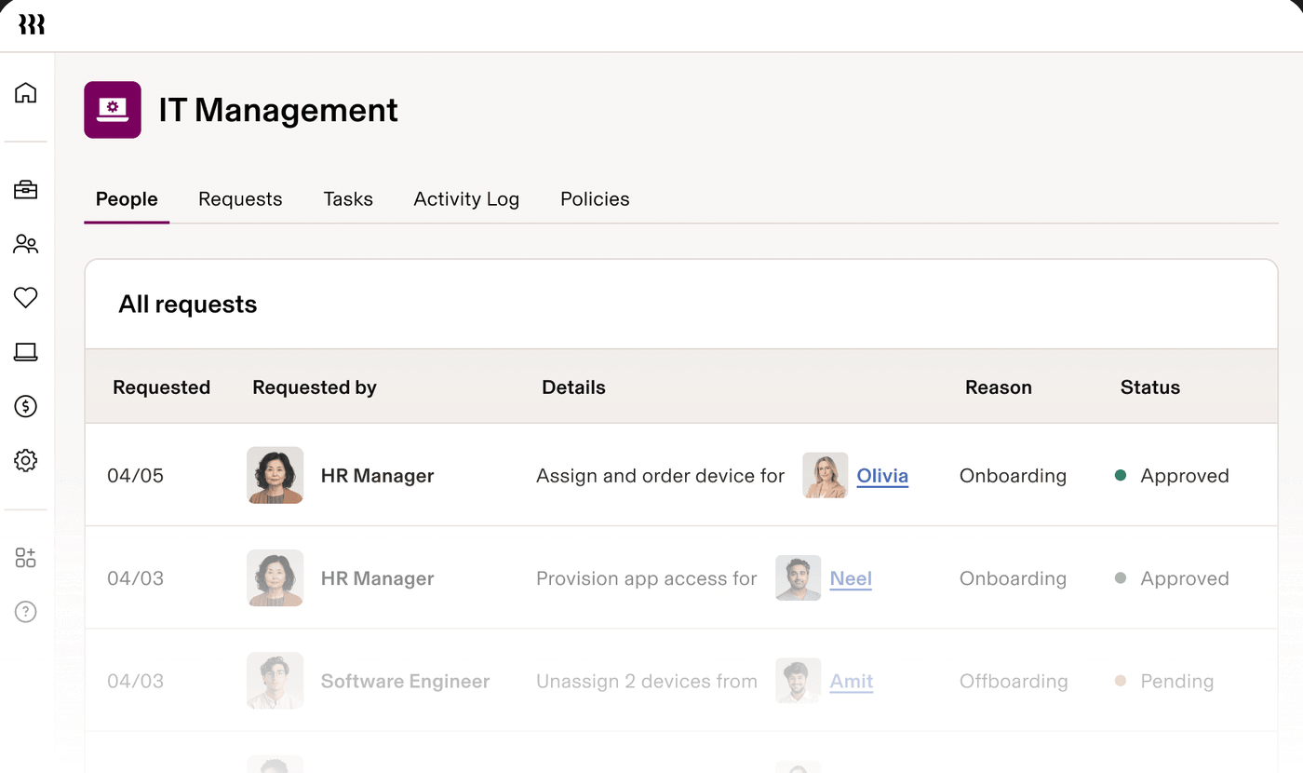Switch to the Requests tab
The image size is (1303, 773).
(240, 199)
